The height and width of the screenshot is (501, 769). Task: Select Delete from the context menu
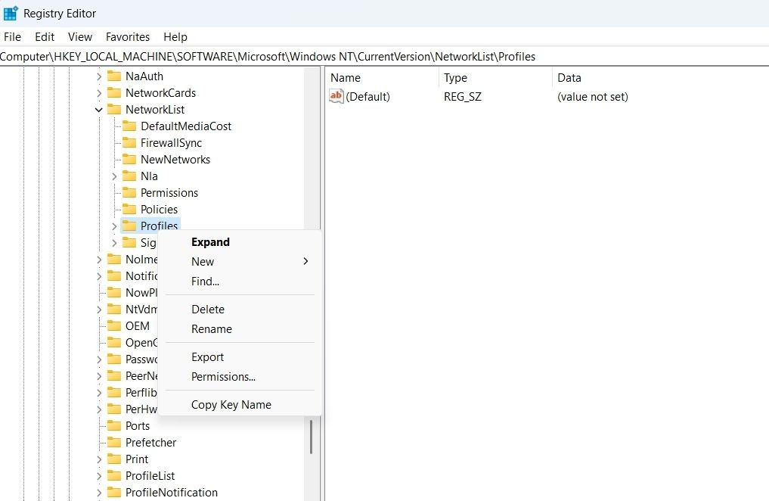pyautogui.click(x=240, y=309)
